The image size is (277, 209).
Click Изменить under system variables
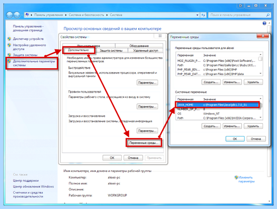click(x=232, y=126)
